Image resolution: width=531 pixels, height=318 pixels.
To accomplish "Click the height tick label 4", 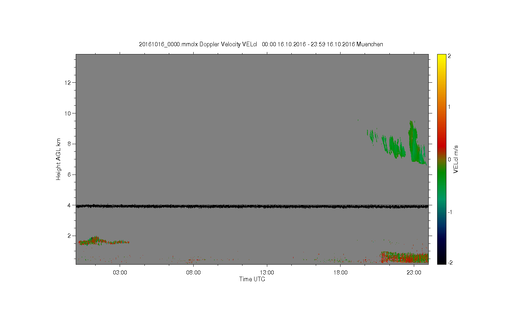I will pos(70,205).
